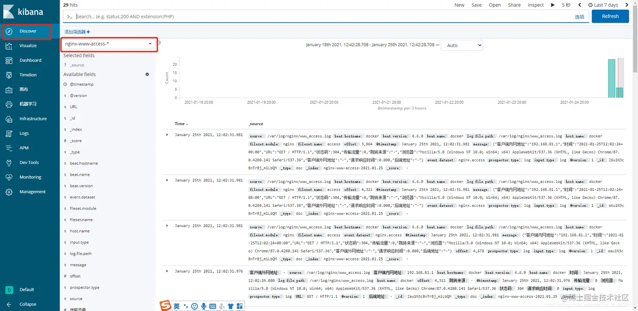The height and width of the screenshot is (311, 638).
Task: Click the Refresh button
Action: tap(610, 16)
